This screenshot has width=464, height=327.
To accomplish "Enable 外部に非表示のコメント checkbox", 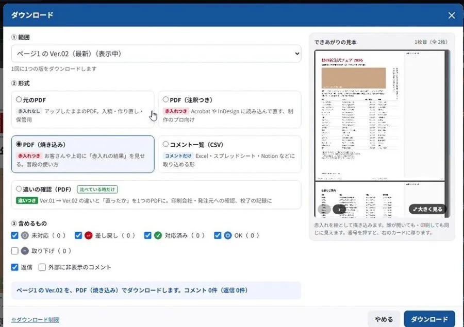I will pos(42,267).
